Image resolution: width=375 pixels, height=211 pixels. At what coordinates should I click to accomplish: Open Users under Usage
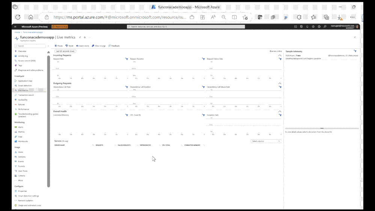[x=21, y=152]
